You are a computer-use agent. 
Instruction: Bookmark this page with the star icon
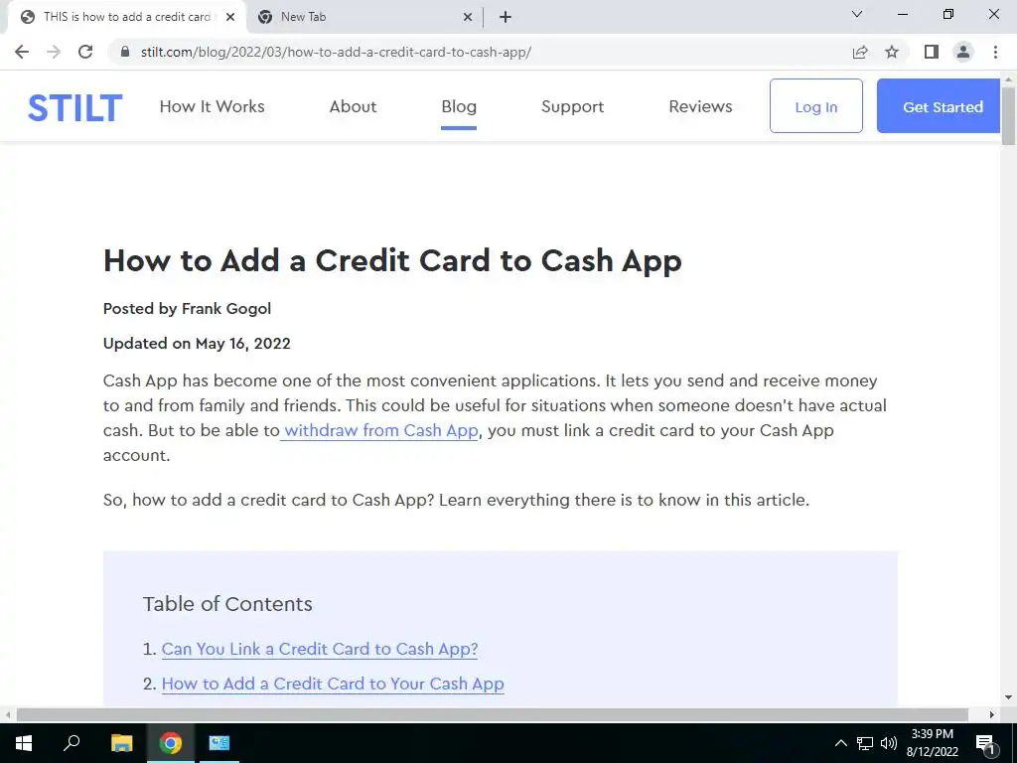coord(892,52)
